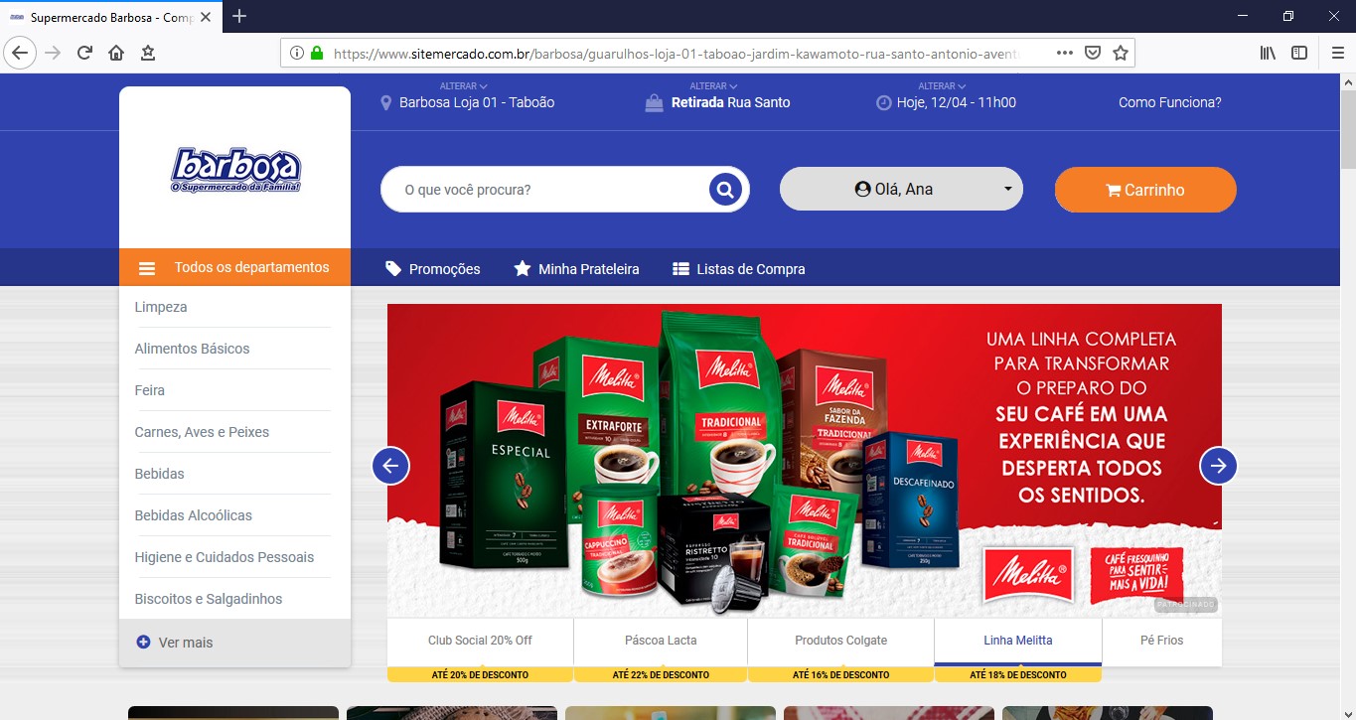Expand Ver mais departments
The image size is (1356, 720).
[x=234, y=643]
